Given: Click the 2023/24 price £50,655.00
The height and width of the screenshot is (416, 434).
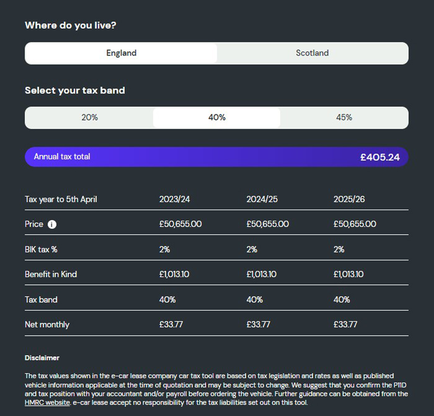Looking at the screenshot, I should (x=181, y=224).
